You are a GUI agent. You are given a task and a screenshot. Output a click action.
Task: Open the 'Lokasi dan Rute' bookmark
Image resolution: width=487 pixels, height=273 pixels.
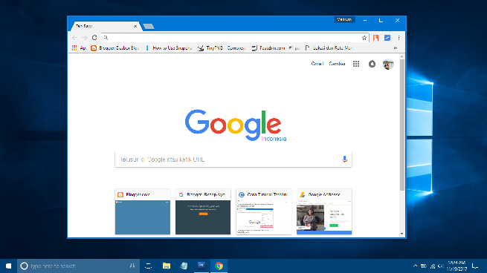(x=329, y=48)
